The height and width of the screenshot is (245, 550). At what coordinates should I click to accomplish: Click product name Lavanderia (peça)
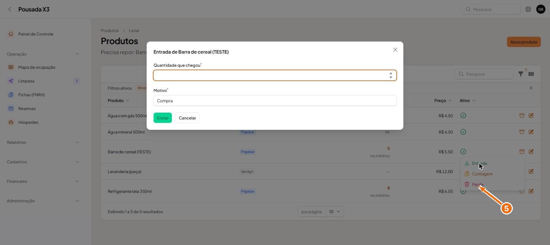124,172
